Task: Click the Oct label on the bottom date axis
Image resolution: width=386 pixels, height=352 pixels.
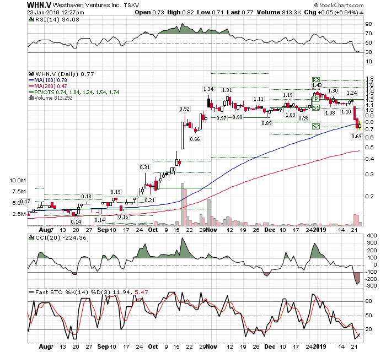Action: point(153,346)
